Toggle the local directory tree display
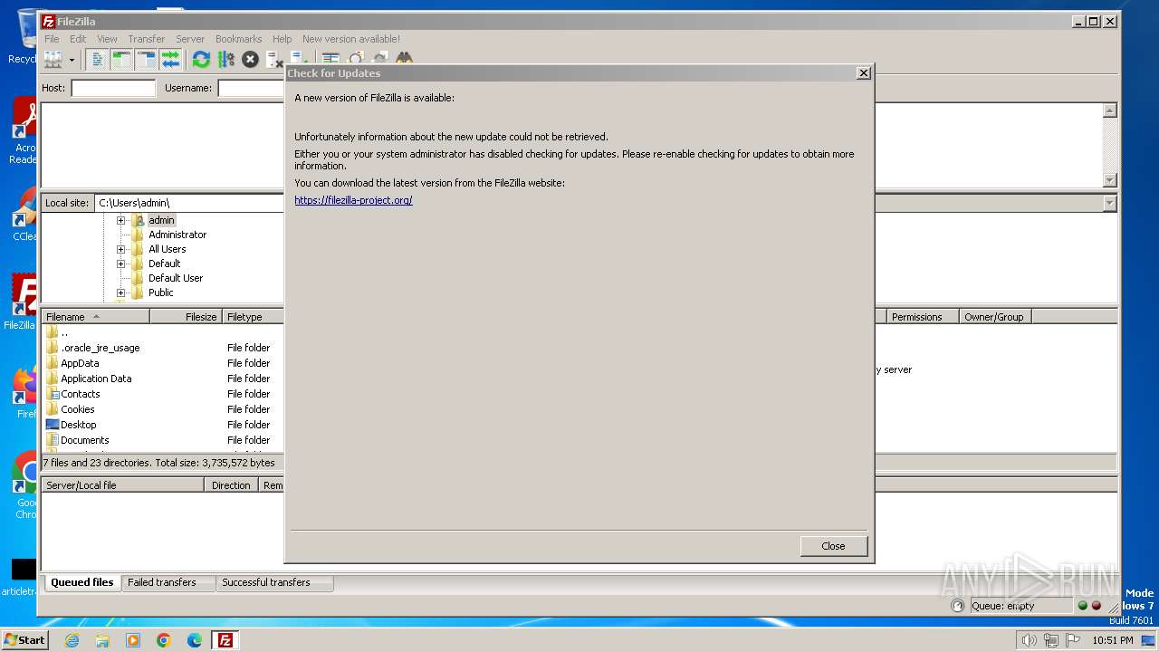This screenshot has height=652, width=1159. click(x=122, y=60)
